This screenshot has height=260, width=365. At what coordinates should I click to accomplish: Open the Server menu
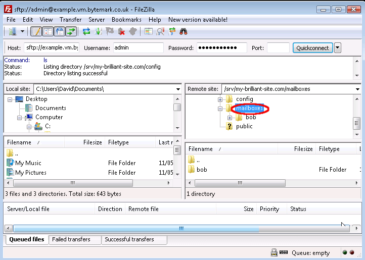(x=97, y=20)
